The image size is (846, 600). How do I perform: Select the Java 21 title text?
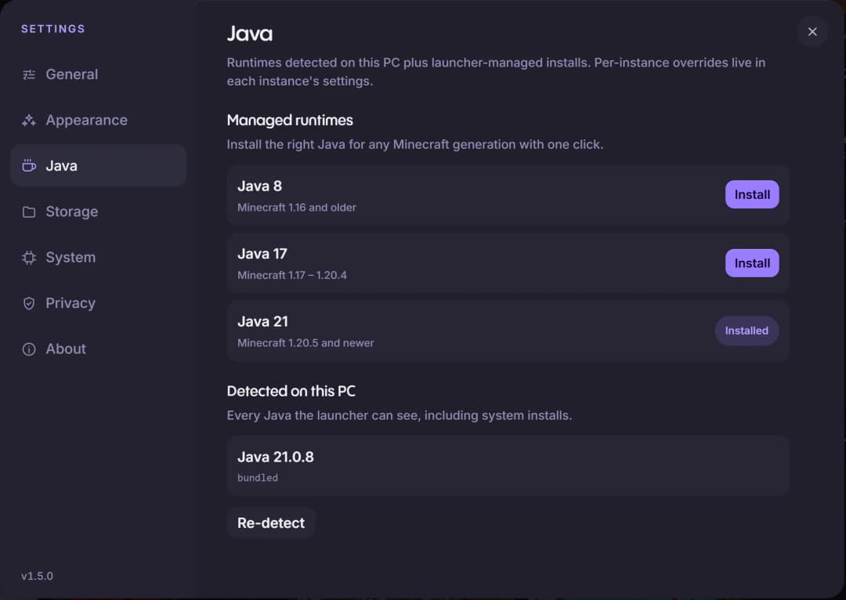[x=262, y=322]
